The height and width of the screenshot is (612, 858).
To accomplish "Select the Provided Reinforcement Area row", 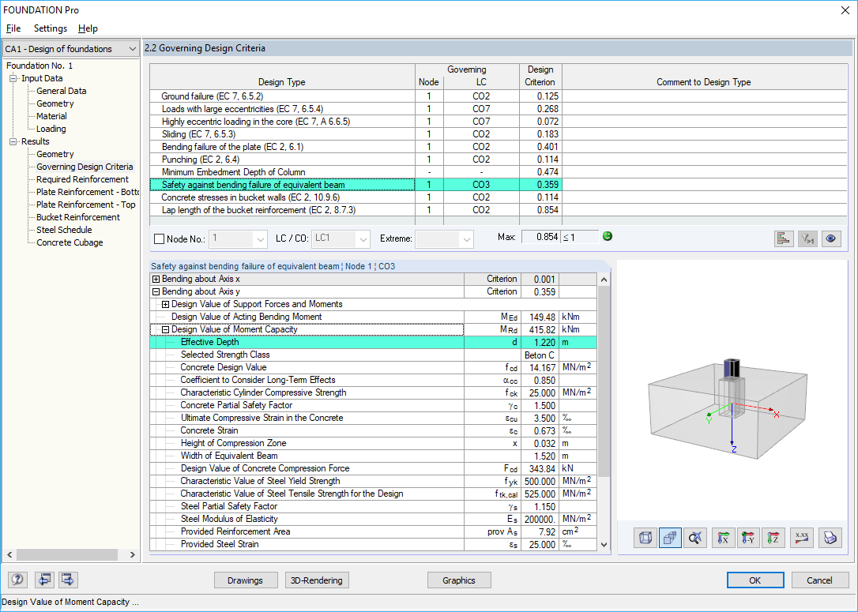I will [x=374, y=531].
